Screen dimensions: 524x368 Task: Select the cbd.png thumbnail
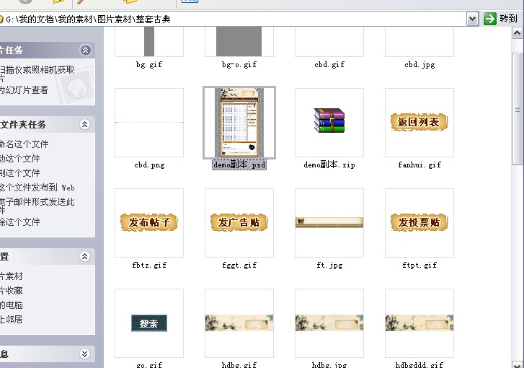tap(149, 123)
